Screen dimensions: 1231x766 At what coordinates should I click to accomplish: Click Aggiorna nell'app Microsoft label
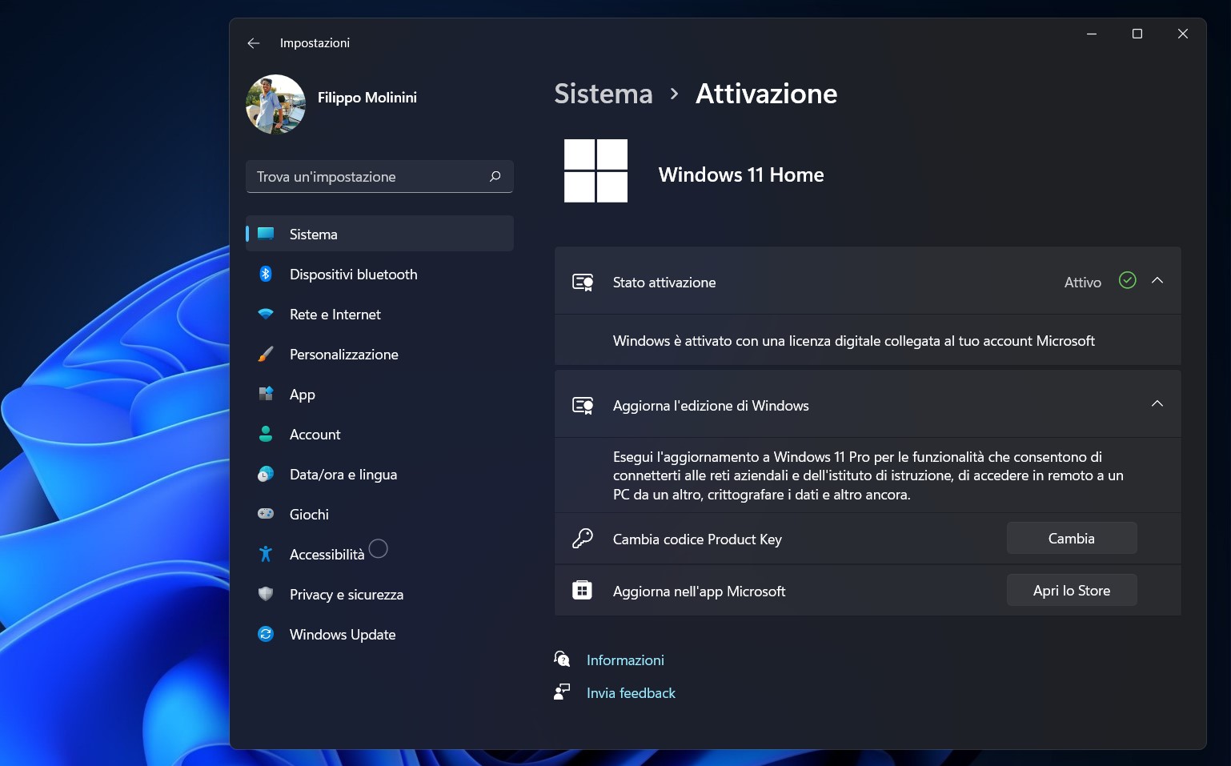click(x=699, y=592)
